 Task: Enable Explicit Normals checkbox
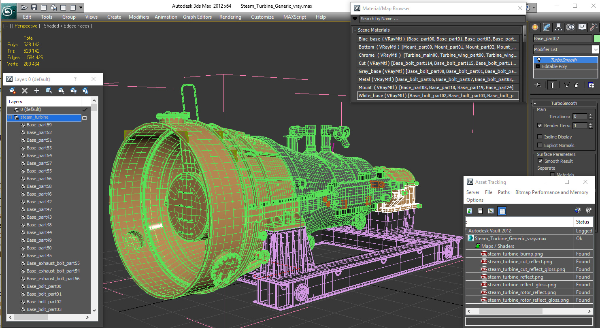(540, 145)
